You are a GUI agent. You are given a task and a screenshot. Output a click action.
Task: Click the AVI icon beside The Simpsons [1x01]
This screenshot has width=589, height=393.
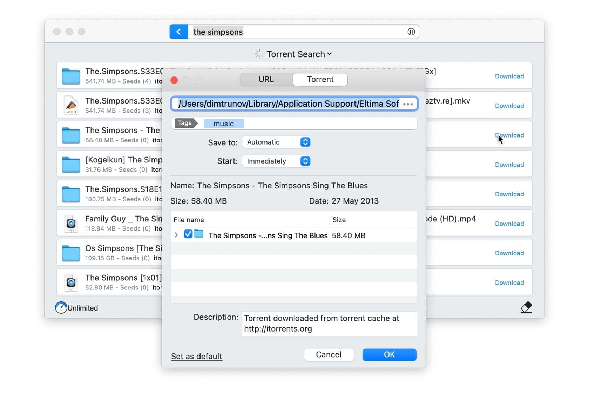(71, 282)
